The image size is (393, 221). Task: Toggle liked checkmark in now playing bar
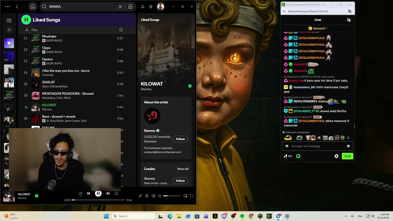(37, 196)
